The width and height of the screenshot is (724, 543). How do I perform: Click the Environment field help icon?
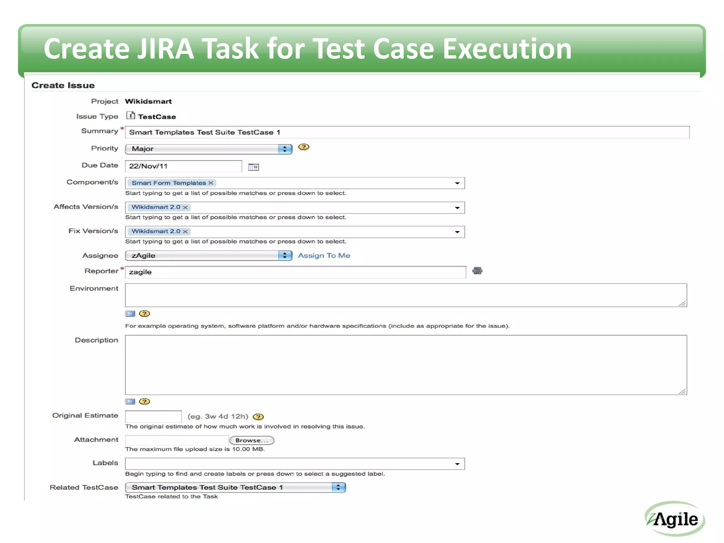point(144,314)
